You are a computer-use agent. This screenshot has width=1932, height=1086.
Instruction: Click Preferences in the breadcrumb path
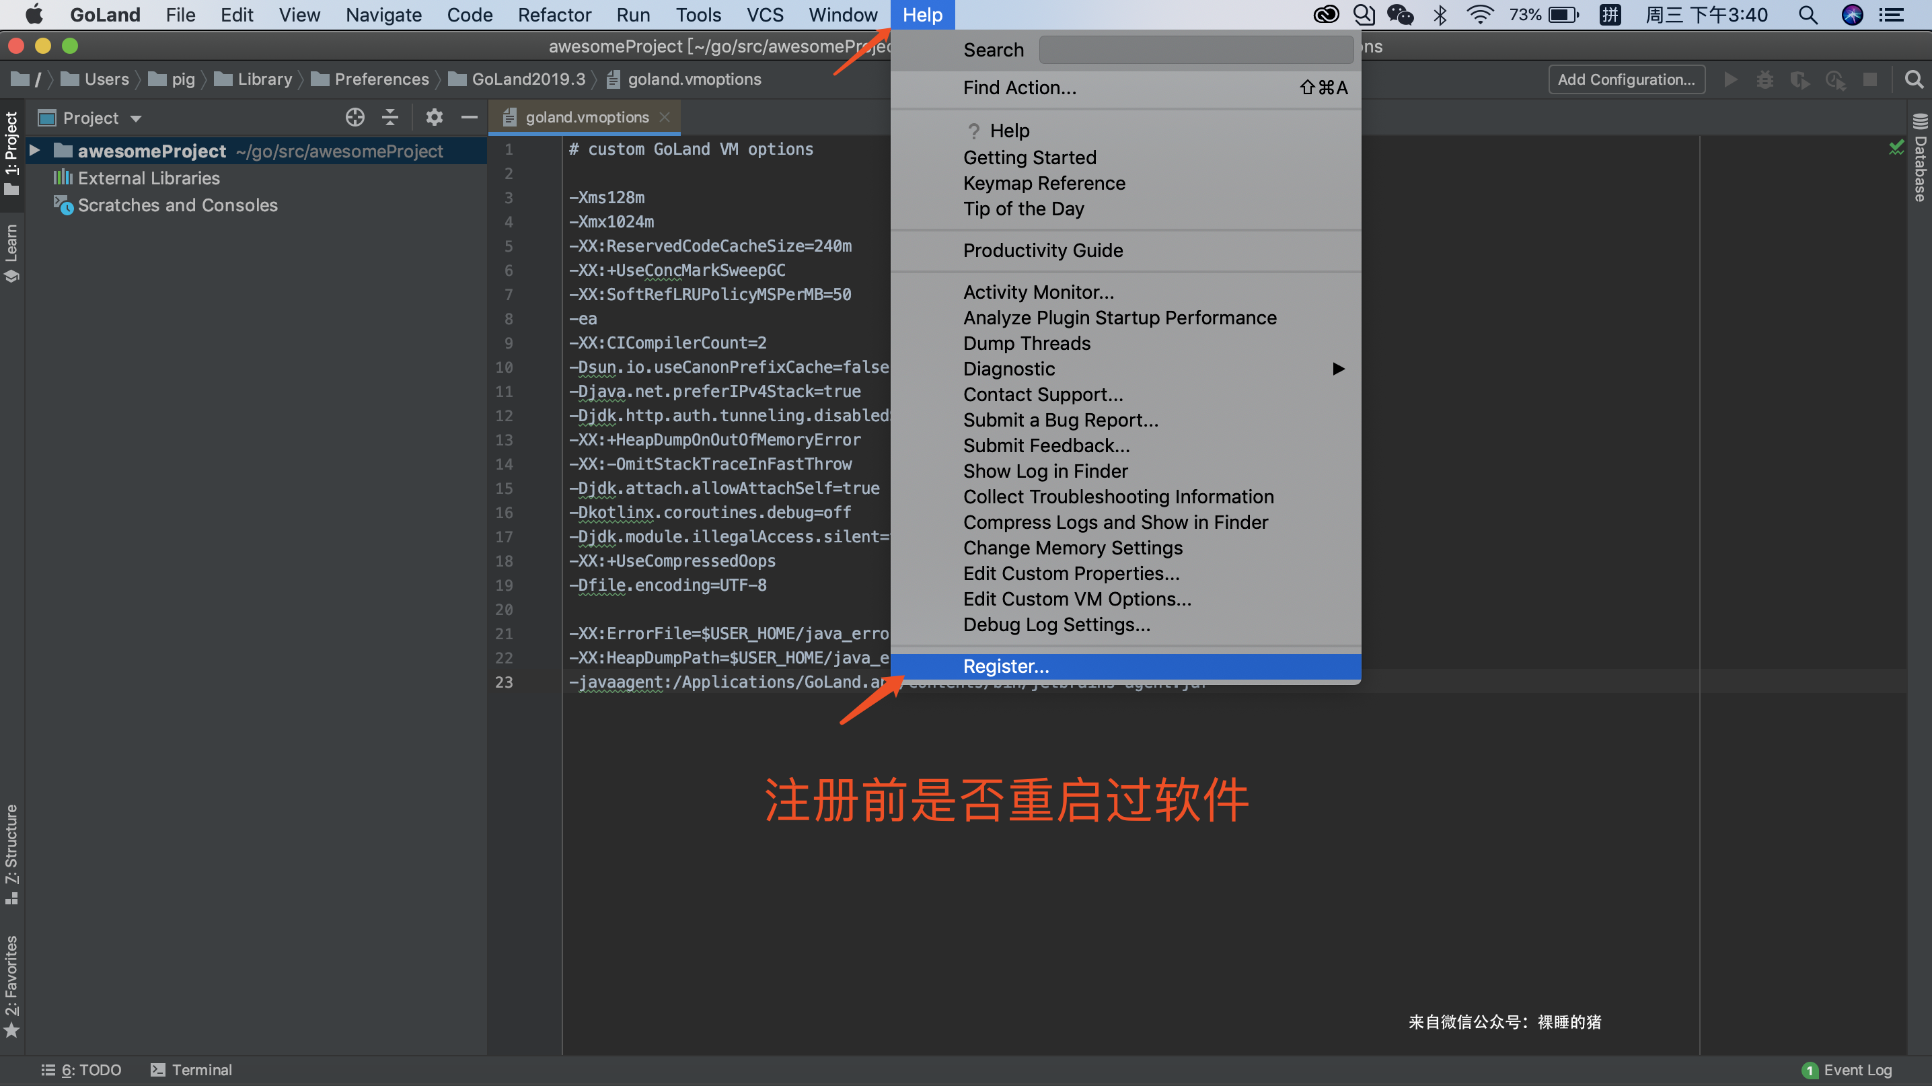(371, 79)
